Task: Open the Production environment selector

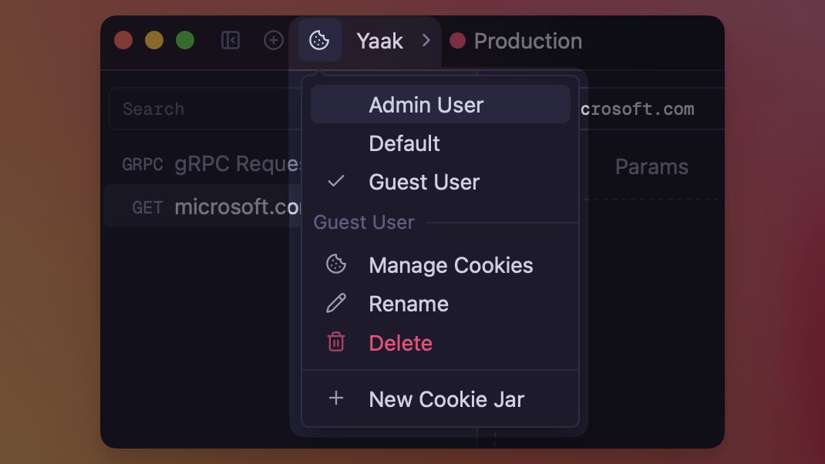Action: click(x=527, y=41)
